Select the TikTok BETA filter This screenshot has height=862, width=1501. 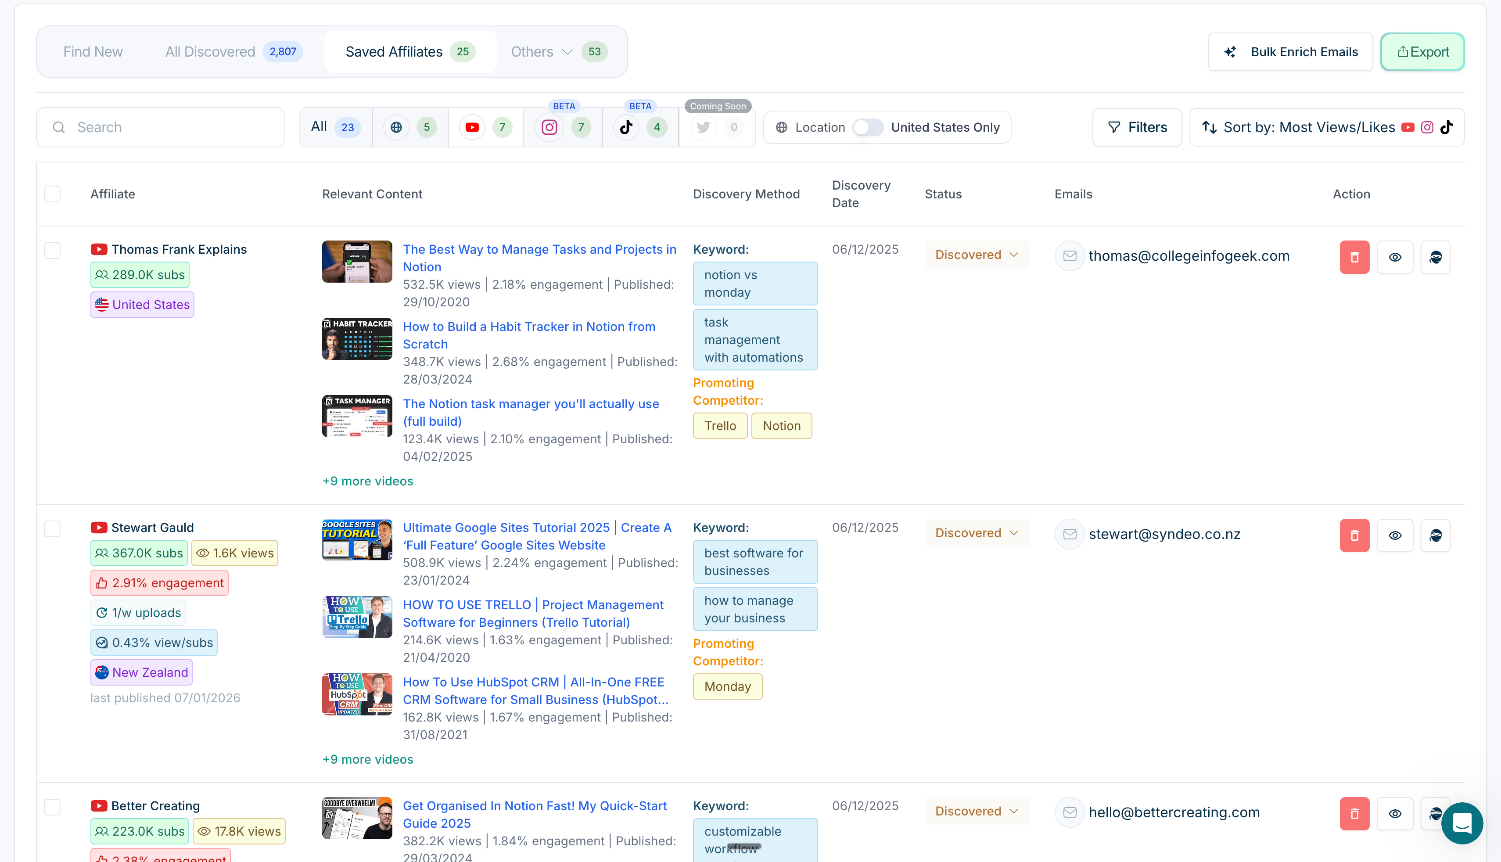[x=625, y=127]
